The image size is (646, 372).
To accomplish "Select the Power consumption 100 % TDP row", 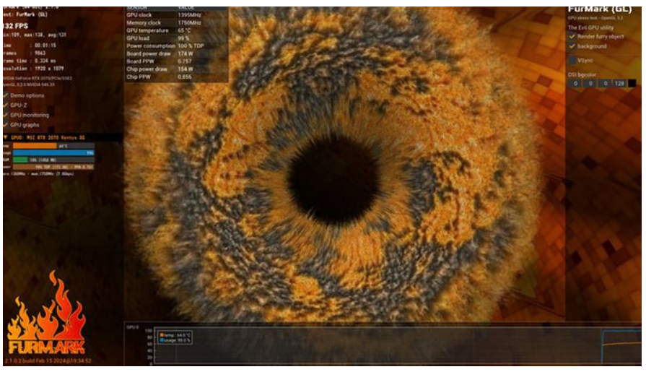I will [x=176, y=46].
